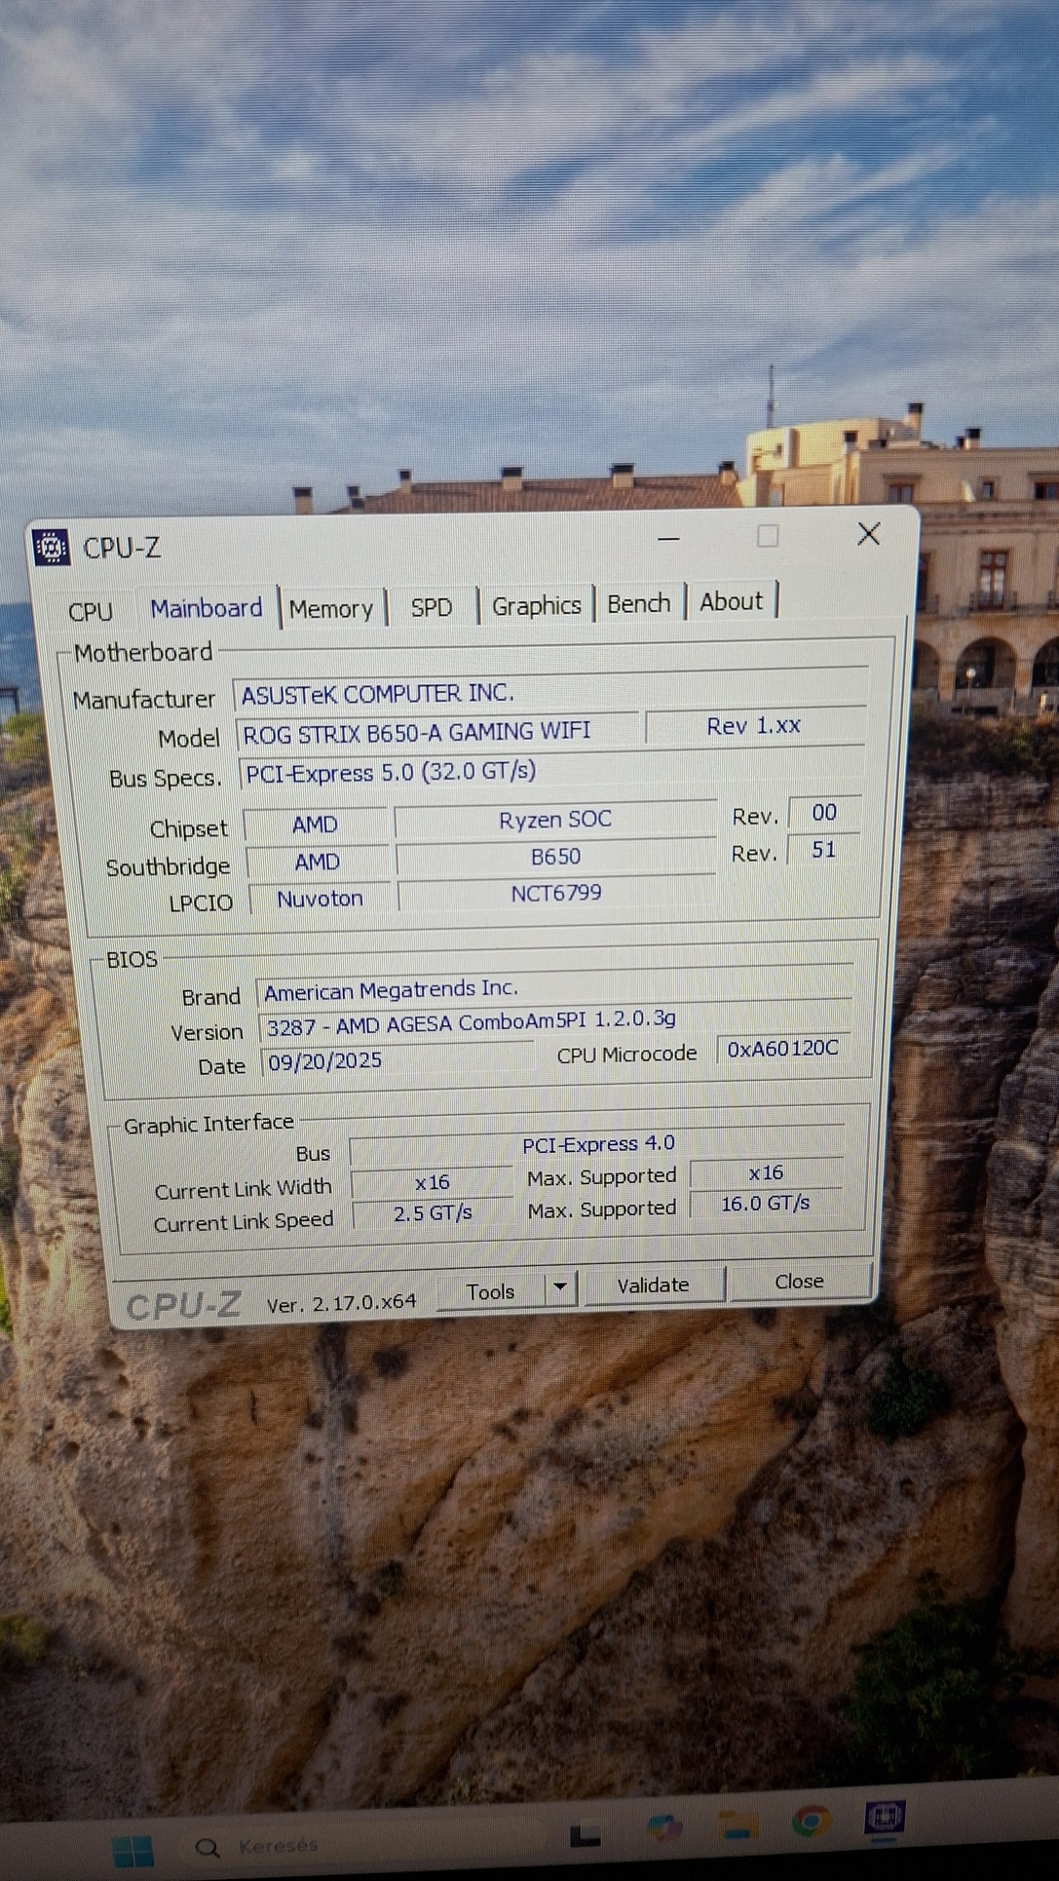Minimize the CPU-Z window
This screenshot has width=1059, height=1881.
click(668, 538)
